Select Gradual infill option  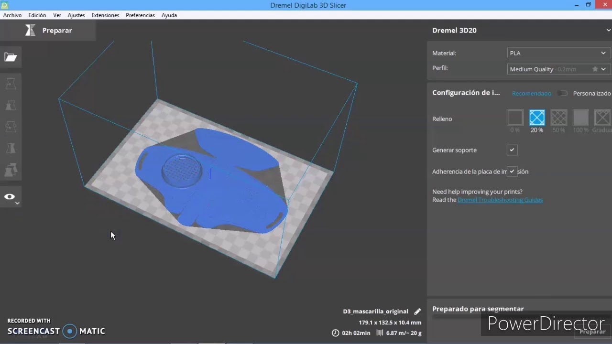(602, 118)
